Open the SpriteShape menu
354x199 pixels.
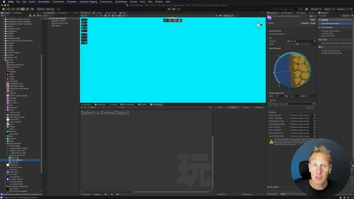click(x=121, y=2)
